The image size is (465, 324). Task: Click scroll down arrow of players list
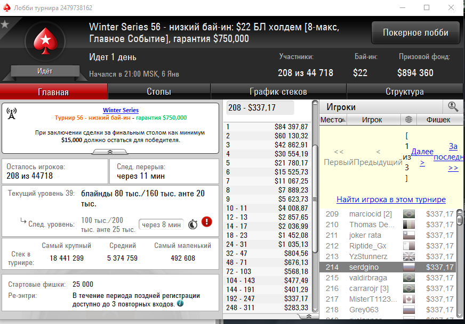tap(460, 315)
